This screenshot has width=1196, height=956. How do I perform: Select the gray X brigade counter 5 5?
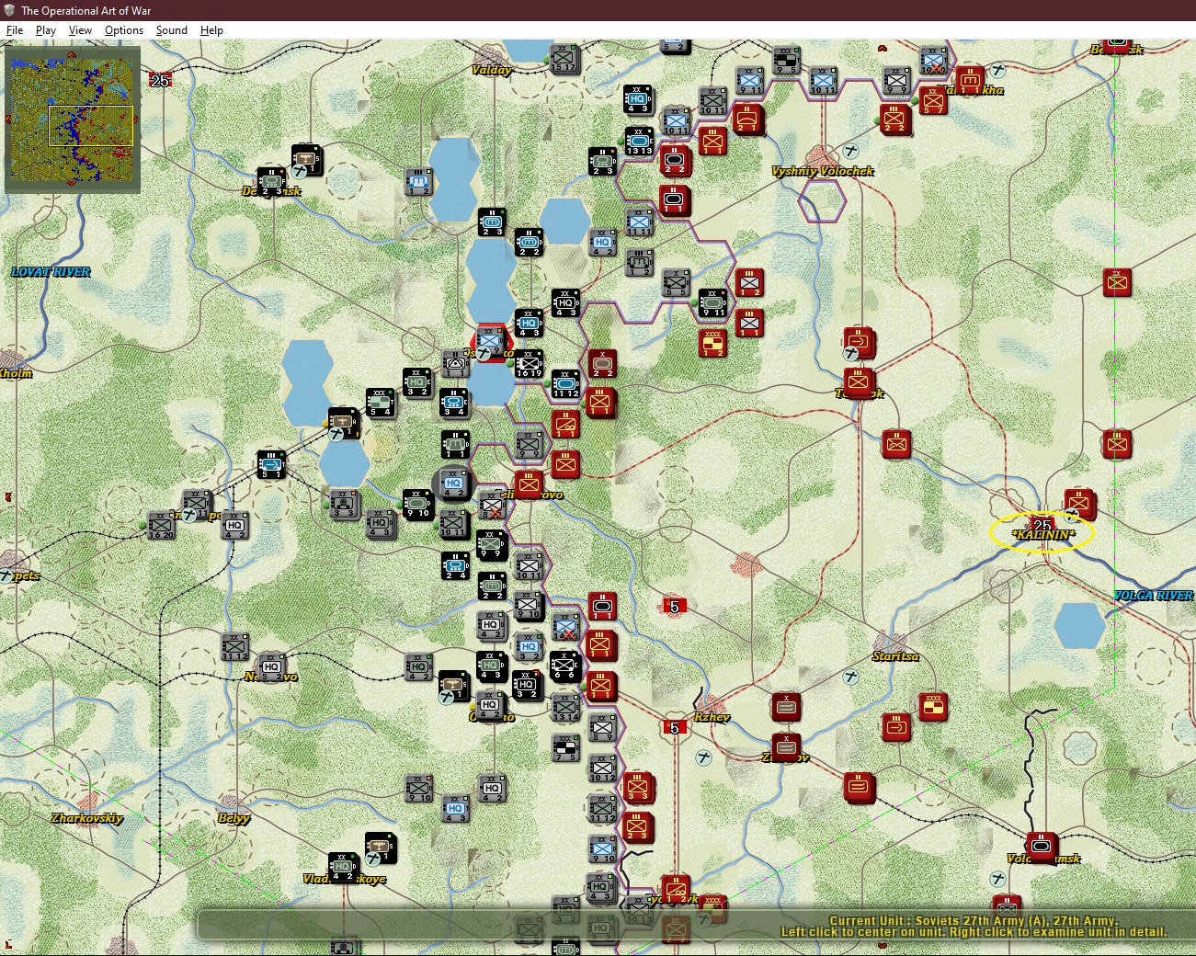point(676,282)
